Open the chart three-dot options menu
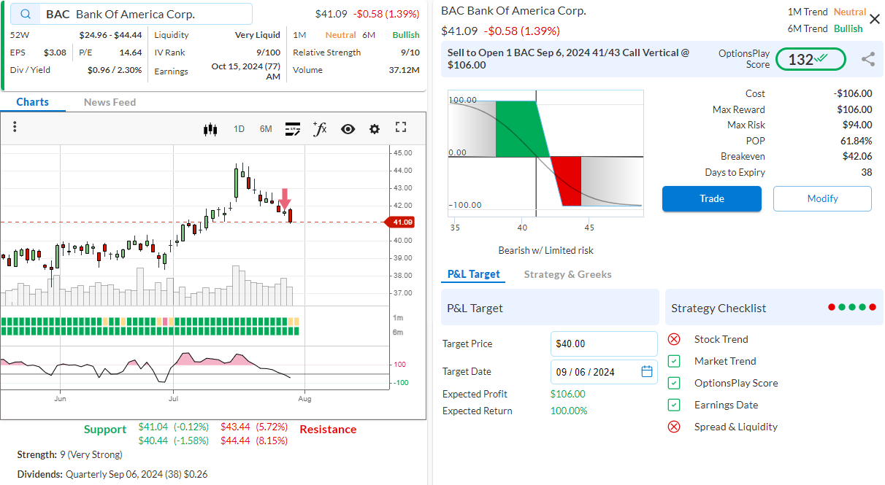This screenshot has height=485, width=885. click(x=15, y=127)
